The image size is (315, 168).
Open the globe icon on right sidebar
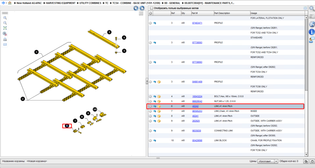click(x=312, y=24)
